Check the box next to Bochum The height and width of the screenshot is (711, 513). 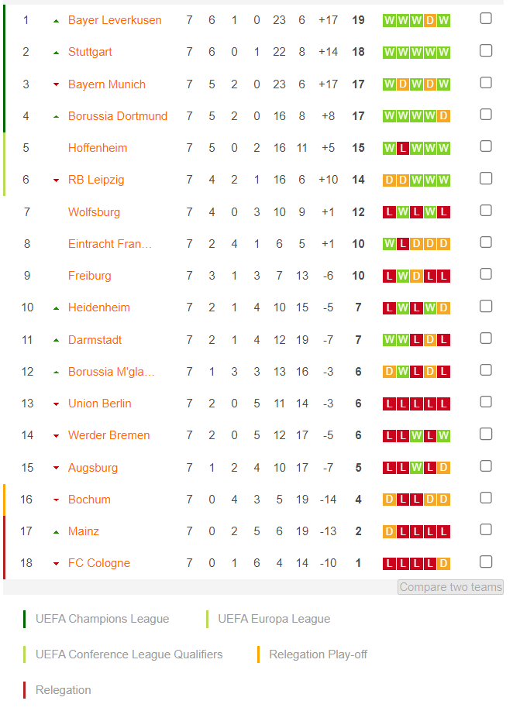pyautogui.click(x=486, y=498)
